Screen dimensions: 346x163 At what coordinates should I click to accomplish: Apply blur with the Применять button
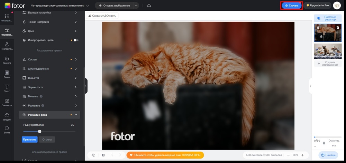29,140
